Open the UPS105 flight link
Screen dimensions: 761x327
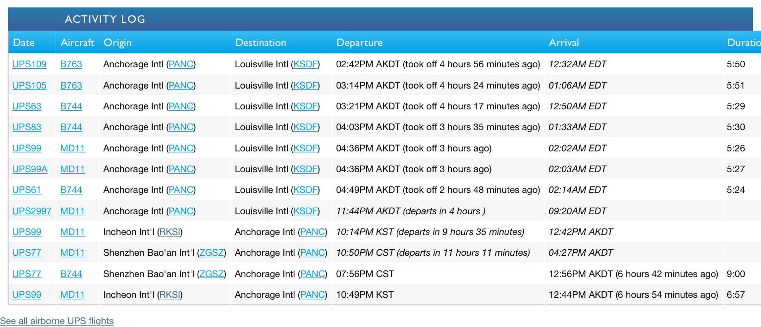click(x=29, y=85)
